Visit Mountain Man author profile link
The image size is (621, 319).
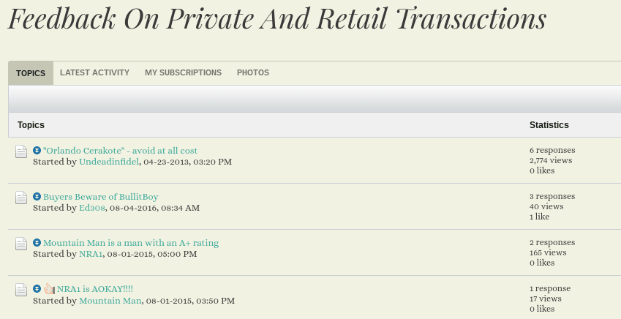point(110,301)
